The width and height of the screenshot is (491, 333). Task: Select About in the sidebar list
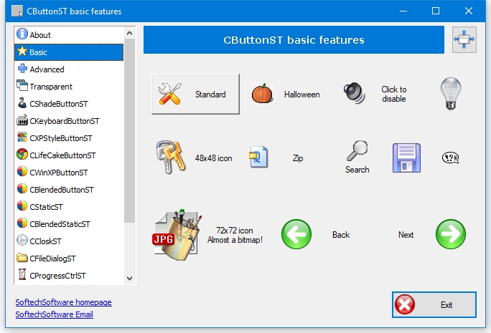point(69,34)
